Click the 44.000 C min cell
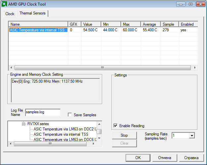This screenshot has height=165, width=207. (x=110, y=30)
